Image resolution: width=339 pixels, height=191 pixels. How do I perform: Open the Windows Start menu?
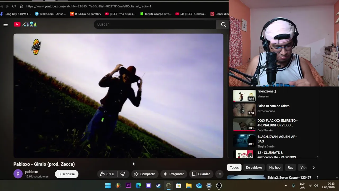click(108, 185)
